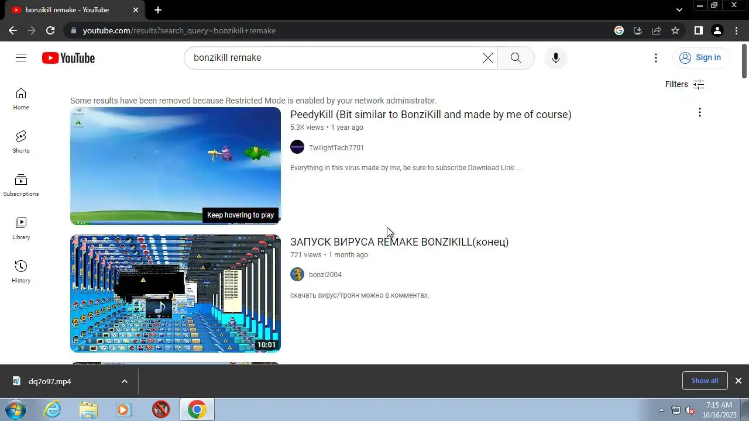Open the search Filters panel

(685, 84)
